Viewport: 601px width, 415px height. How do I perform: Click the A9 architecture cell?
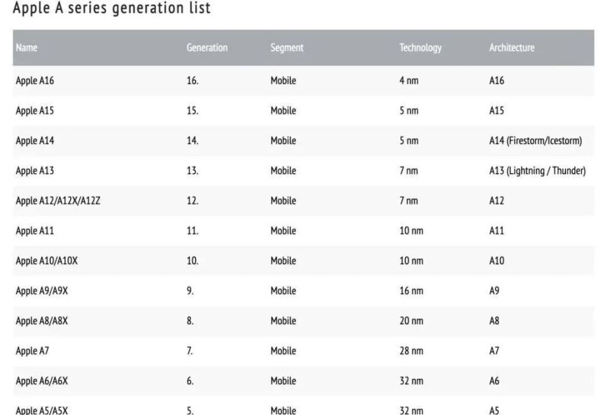495,291
